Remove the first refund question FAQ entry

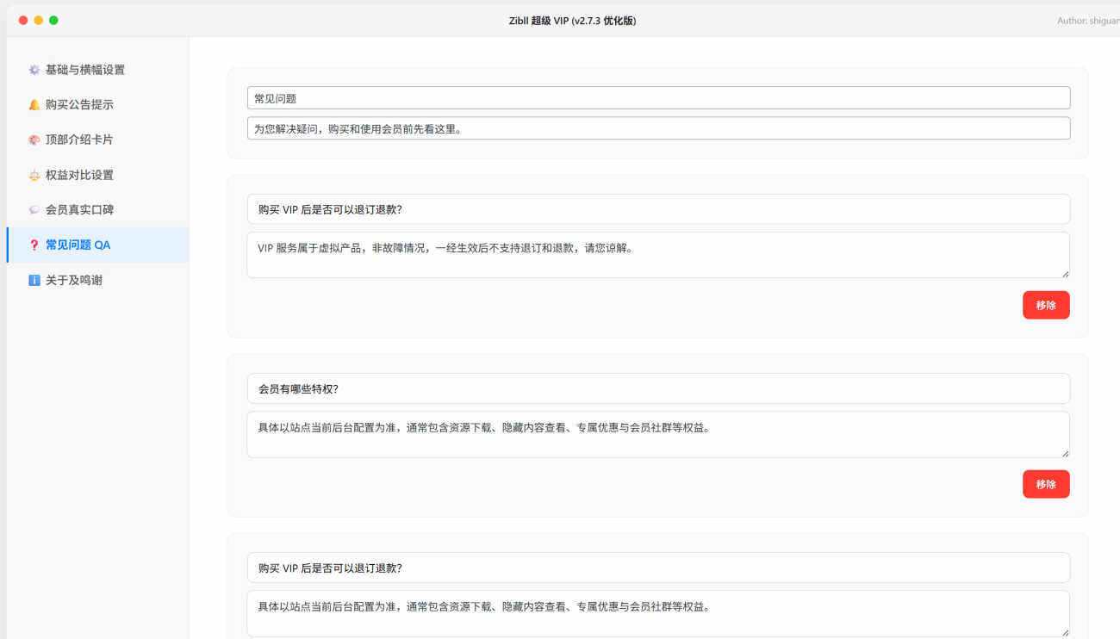pyautogui.click(x=1045, y=305)
